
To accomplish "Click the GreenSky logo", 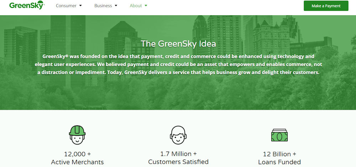I will [27, 5].
